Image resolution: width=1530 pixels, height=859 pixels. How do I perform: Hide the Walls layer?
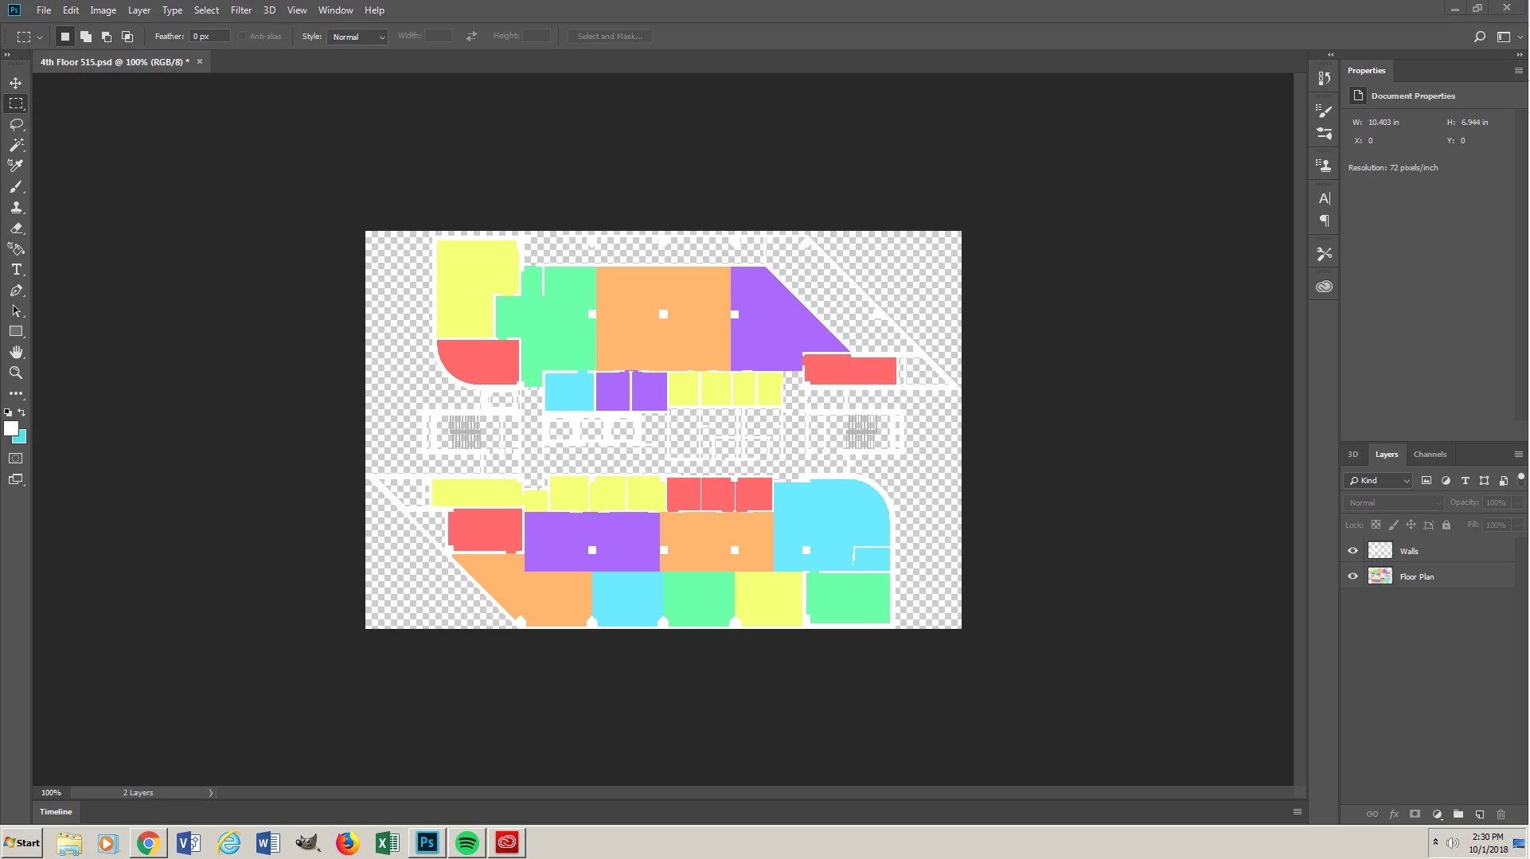1352,551
